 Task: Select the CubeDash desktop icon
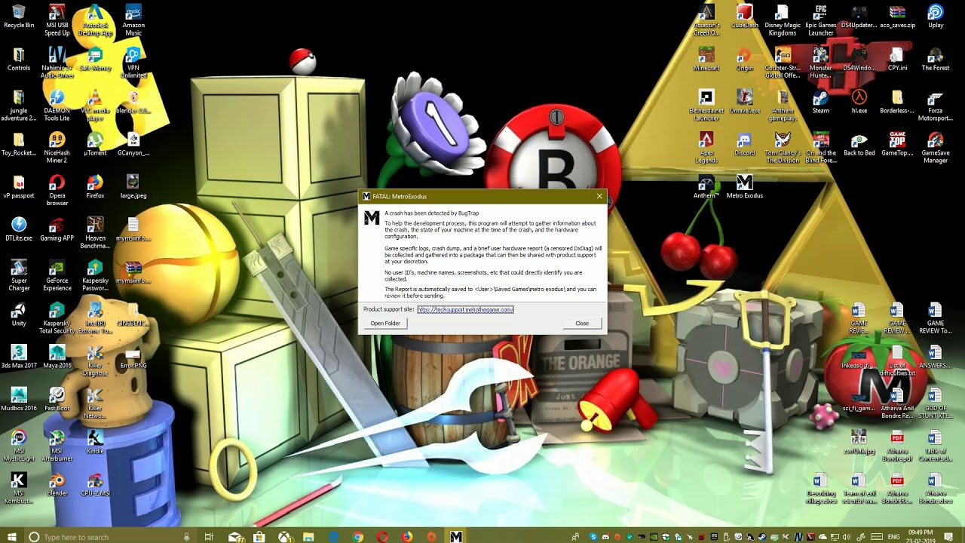tap(744, 17)
